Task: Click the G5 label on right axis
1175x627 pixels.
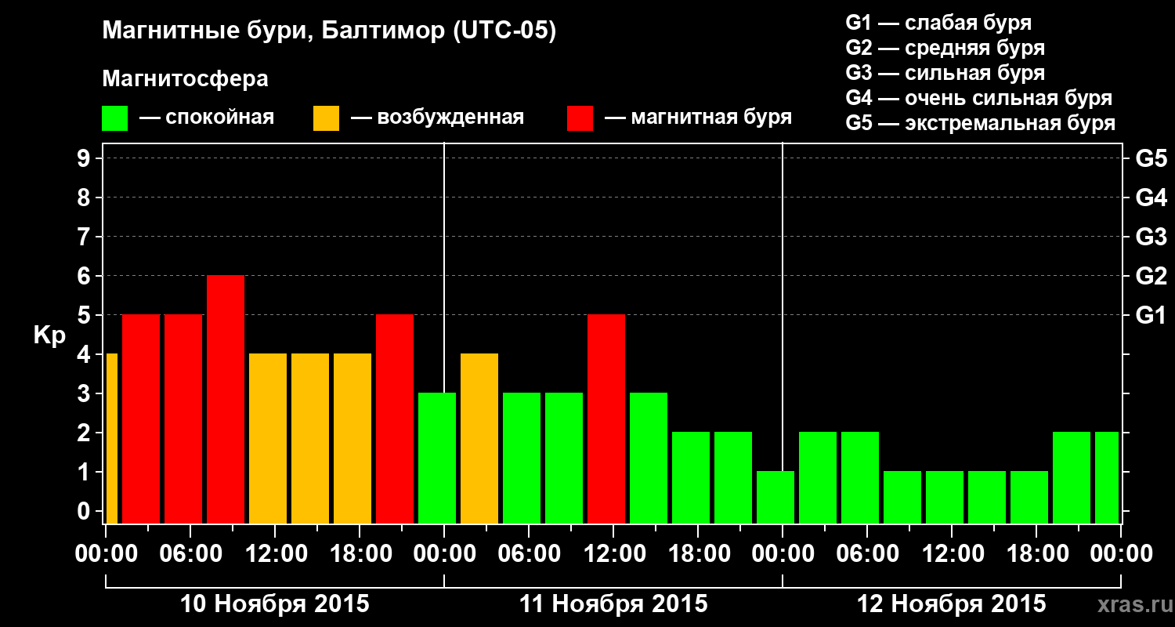Action: pyautogui.click(x=1151, y=158)
